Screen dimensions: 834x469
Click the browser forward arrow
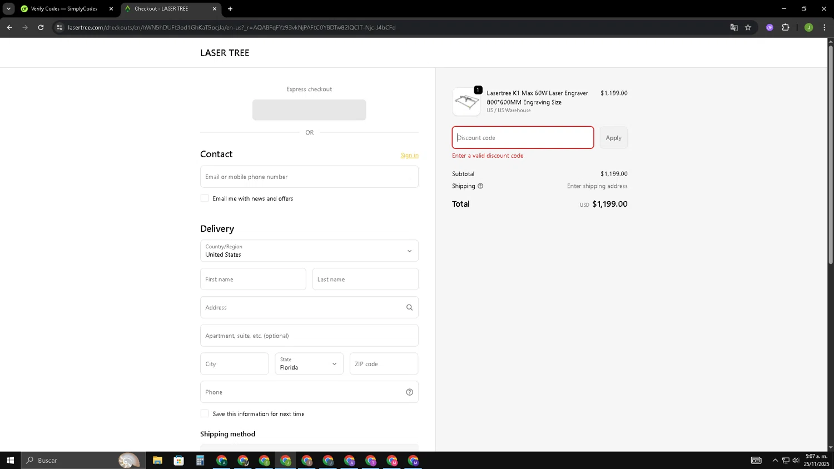coord(25,27)
